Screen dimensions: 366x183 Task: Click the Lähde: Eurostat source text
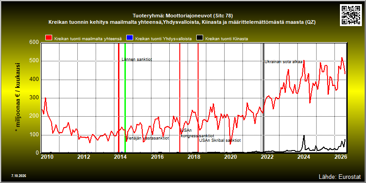pos(340,176)
